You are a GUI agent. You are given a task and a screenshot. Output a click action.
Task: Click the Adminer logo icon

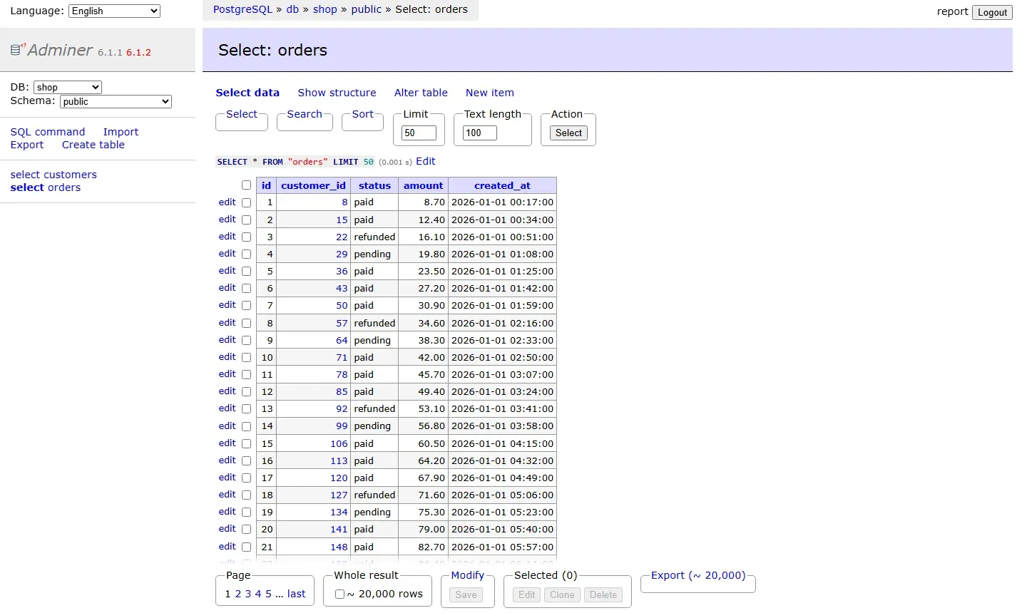pos(18,50)
